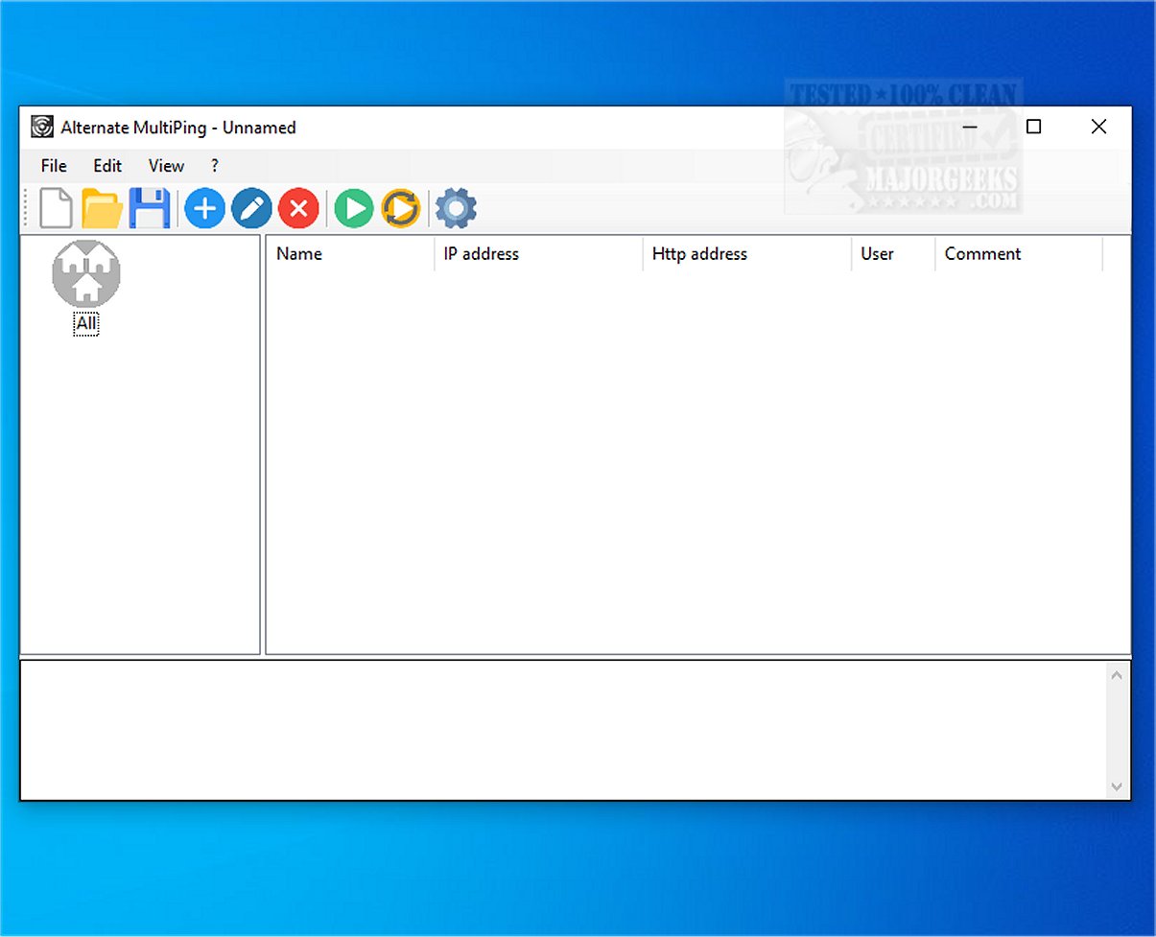Sort by the IP address column header

481,254
